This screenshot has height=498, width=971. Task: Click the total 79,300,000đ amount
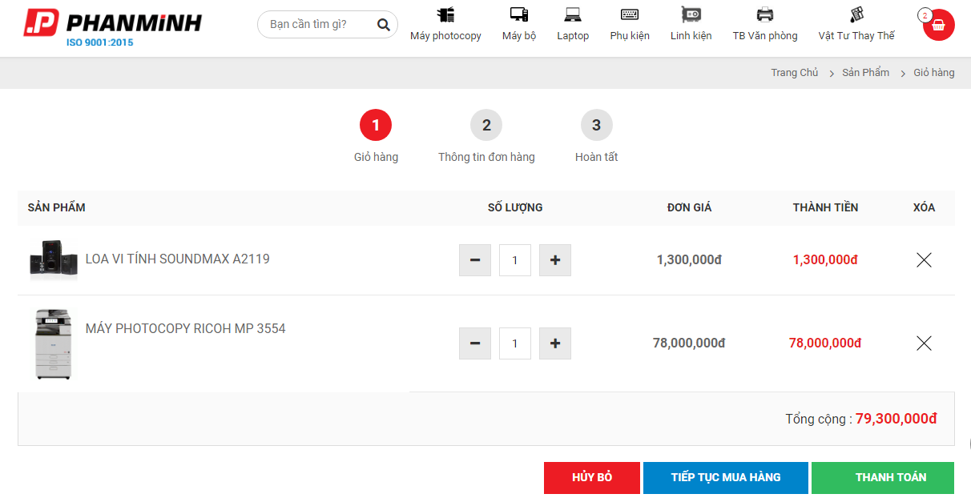(896, 419)
